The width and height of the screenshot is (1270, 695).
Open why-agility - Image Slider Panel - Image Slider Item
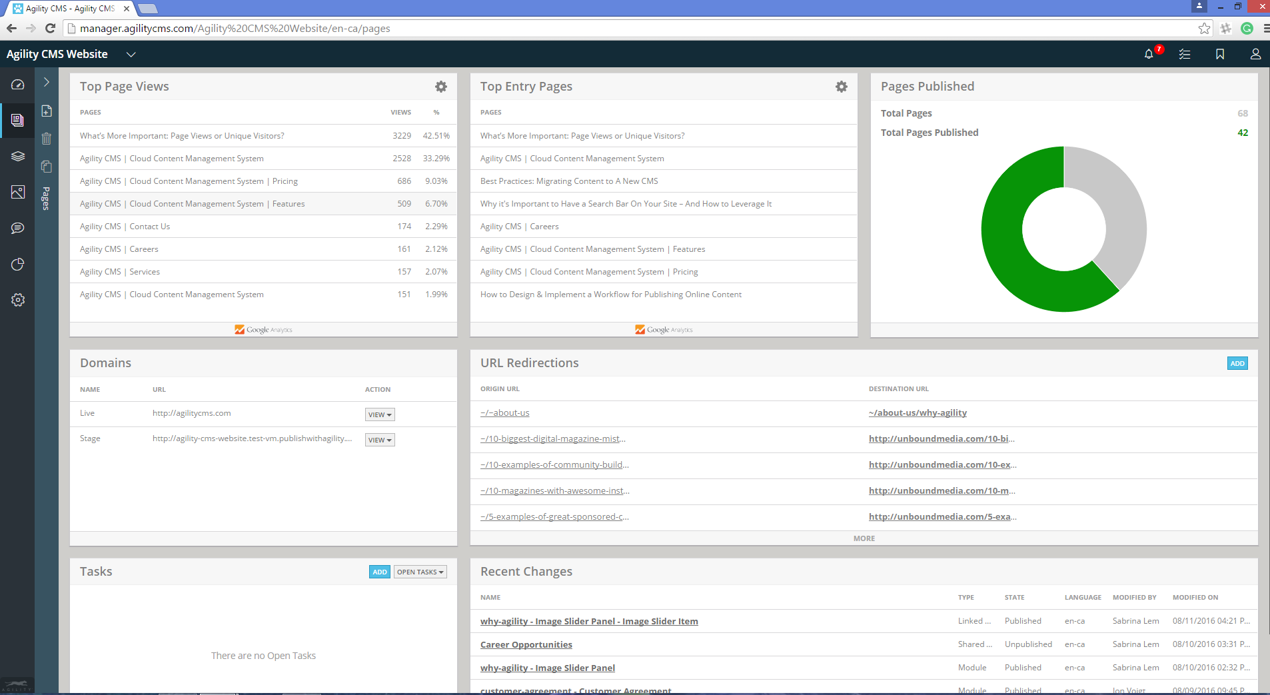click(x=589, y=621)
